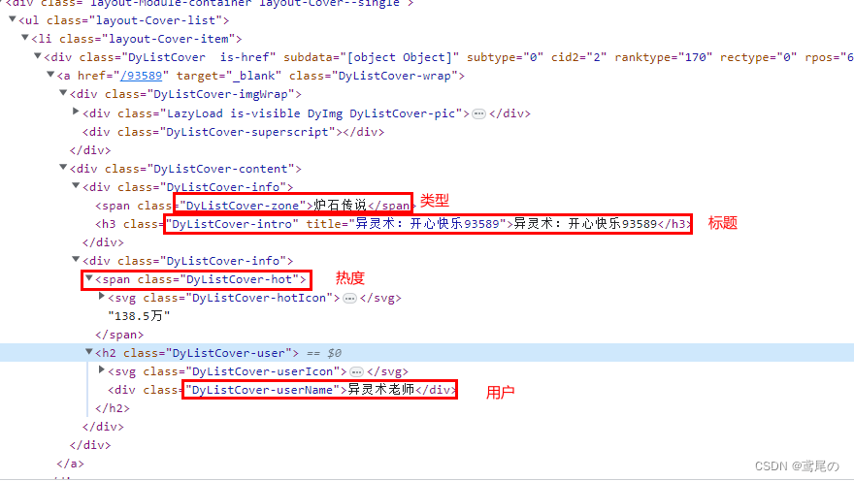
Task: Click the title attribute value in h3 row
Action: 429,224
